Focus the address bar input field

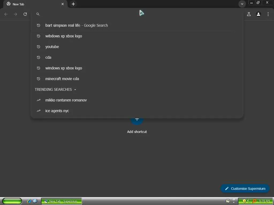point(137,14)
